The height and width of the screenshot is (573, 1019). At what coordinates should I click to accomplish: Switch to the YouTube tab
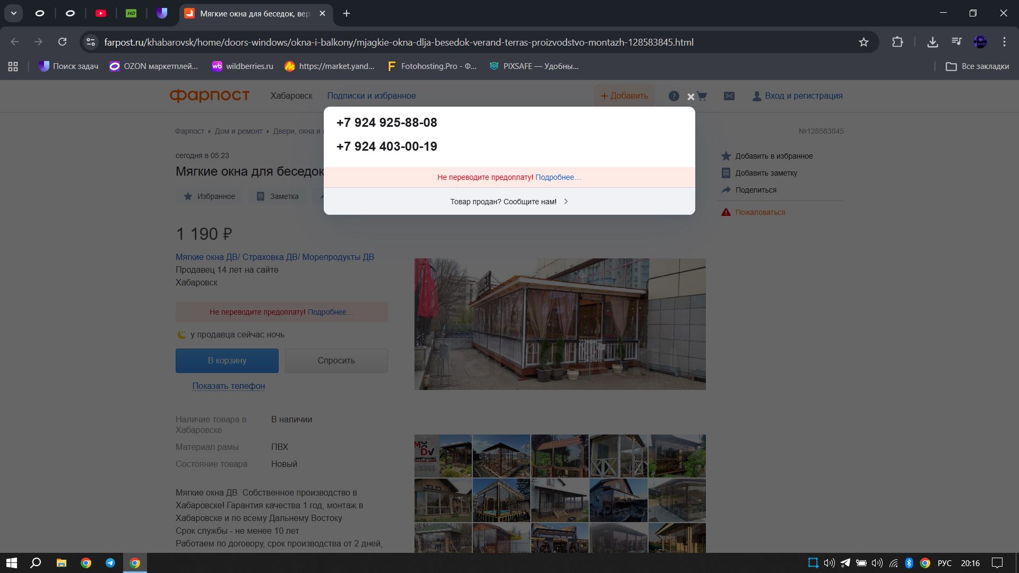[x=101, y=13]
